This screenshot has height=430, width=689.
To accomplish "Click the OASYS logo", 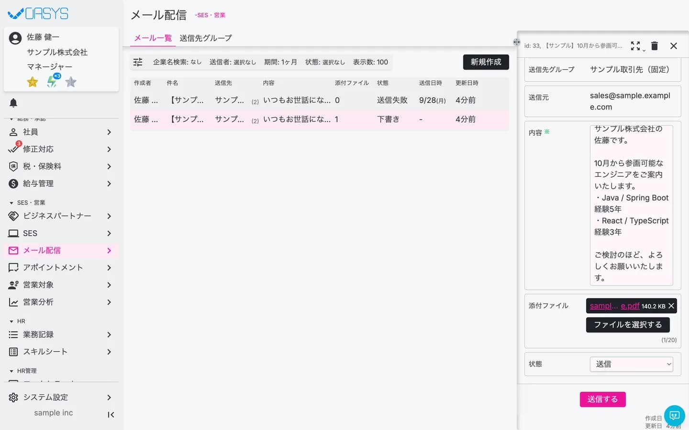I will (x=38, y=13).
